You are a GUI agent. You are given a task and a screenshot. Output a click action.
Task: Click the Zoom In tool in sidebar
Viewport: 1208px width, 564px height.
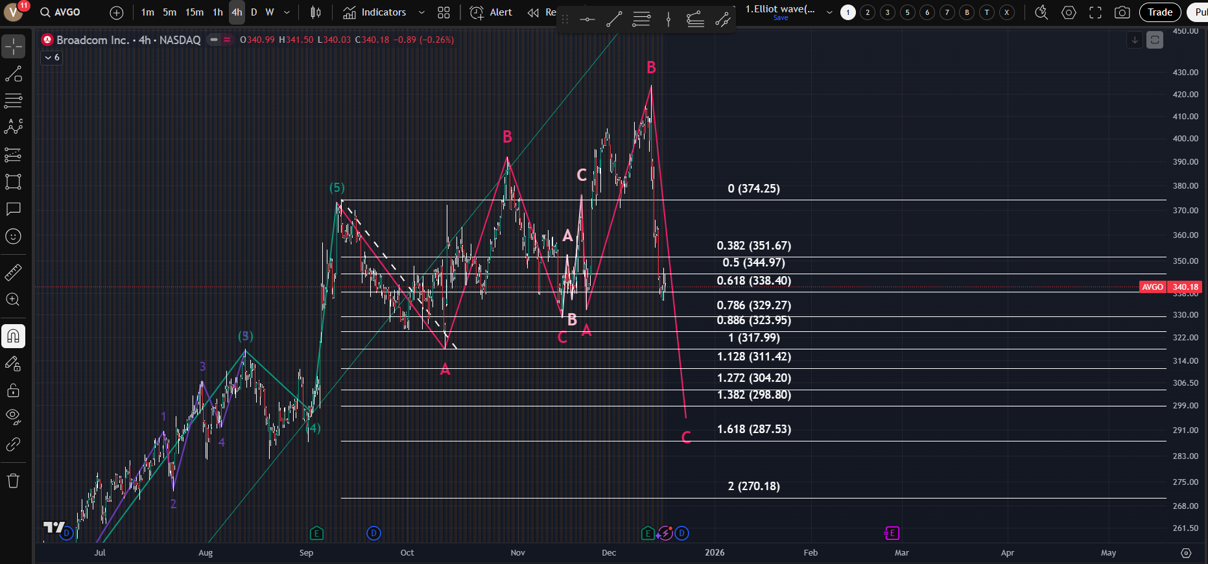(13, 300)
